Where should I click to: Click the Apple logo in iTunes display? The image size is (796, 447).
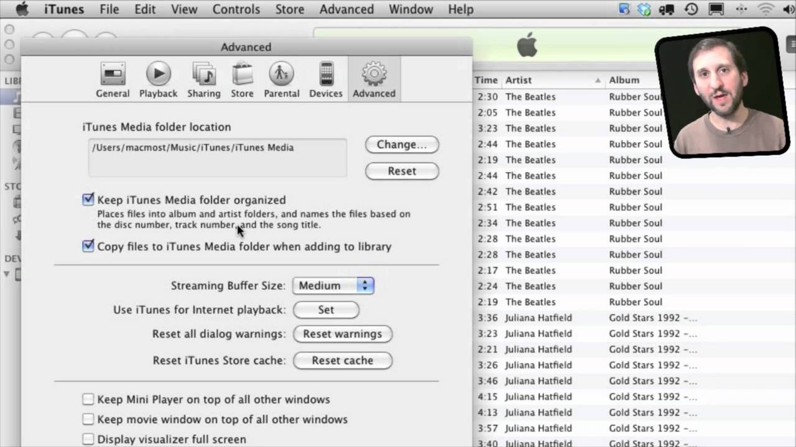click(527, 45)
